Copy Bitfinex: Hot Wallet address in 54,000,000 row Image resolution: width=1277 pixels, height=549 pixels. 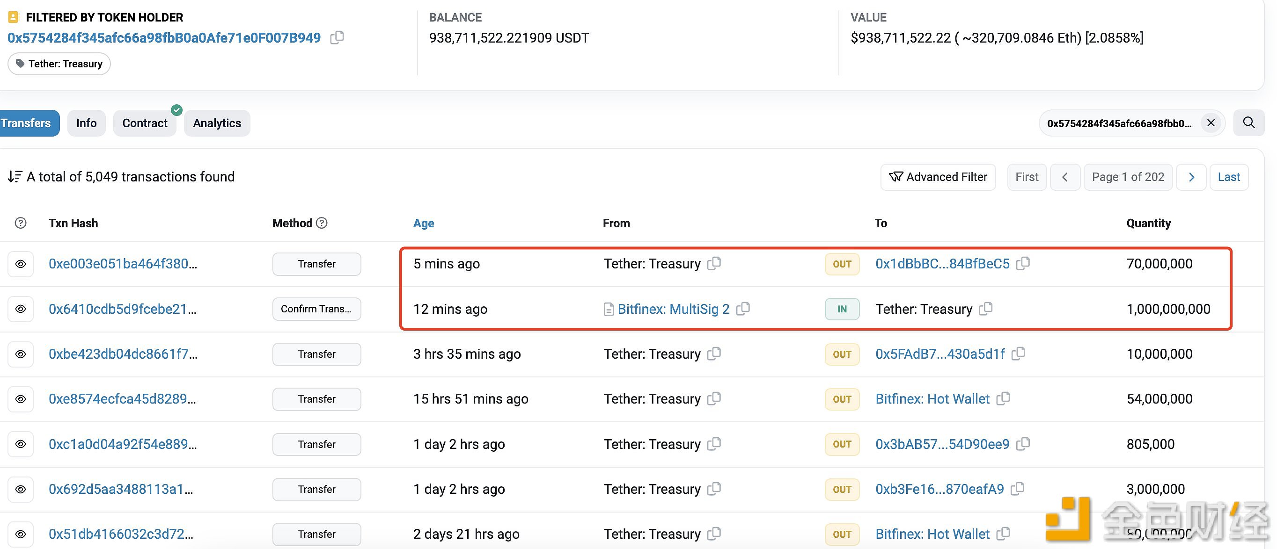click(x=1003, y=398)
